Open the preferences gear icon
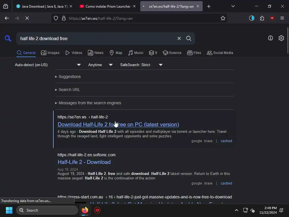Screen dimensions: 289x217 click(x=281, y=38)
